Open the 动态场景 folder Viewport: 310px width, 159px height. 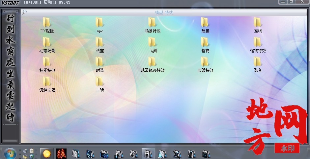(47, 45)
